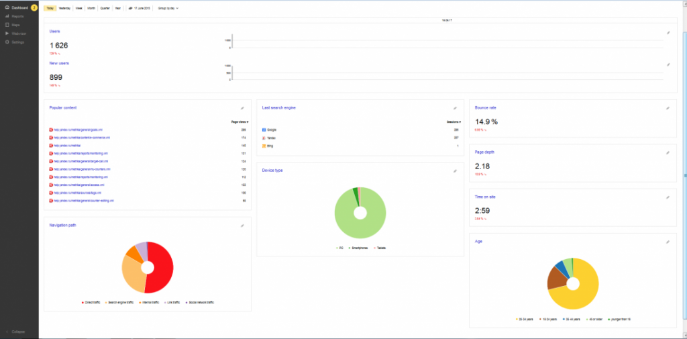Open the 17 June 2015 date picker
The height and width of the screenshot is (339, 687).
(139, 8)
